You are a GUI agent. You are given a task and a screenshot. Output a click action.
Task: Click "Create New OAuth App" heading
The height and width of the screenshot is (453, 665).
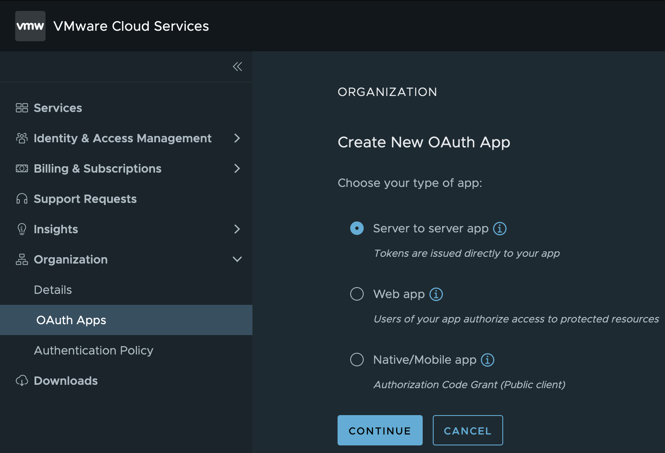(x=424, y=142)
